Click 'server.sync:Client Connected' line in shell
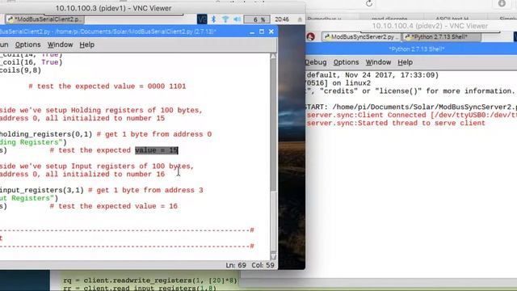The height and width of the screenshot is (291, 517). click(x=411, y=115)
